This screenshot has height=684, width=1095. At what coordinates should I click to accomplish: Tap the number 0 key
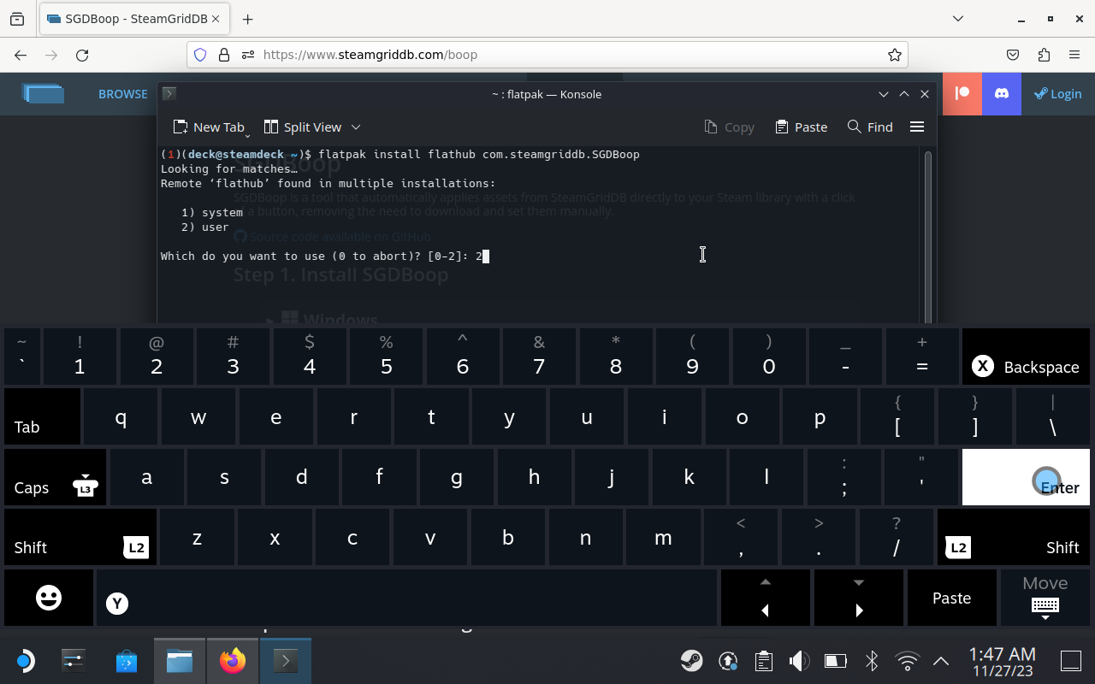tap(769, 357)
